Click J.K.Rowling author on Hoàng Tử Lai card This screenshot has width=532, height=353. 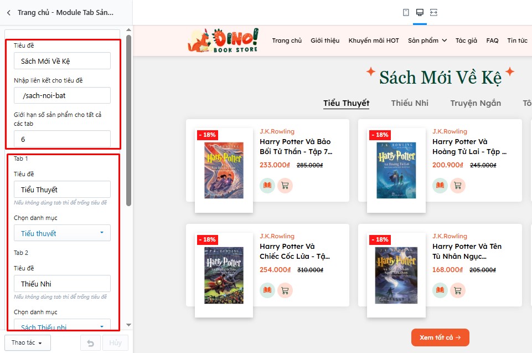pyautogui.click(x=450, y=131)
